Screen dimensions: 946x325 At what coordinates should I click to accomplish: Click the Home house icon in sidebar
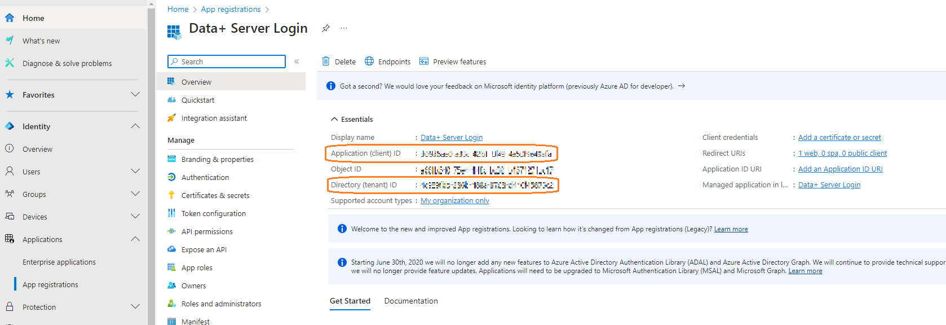[10, 18]
